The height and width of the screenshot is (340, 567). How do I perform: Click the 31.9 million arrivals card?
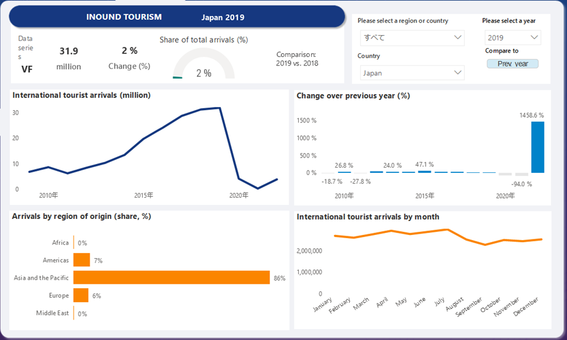pyautogui.click(x=68, y=58)
